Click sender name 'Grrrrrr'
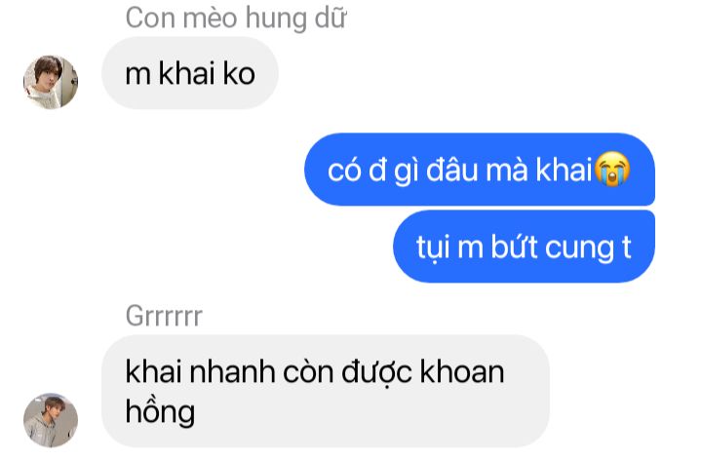Viewport: 702px width, 460px height. click(164, 316)
